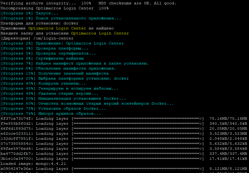Click the 3.523MB/3.523MB size value
249x173 pixels.
click(228, 134)
